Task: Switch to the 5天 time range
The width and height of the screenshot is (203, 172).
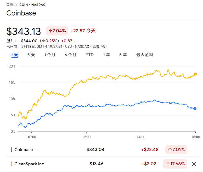Action: point(31,55)
